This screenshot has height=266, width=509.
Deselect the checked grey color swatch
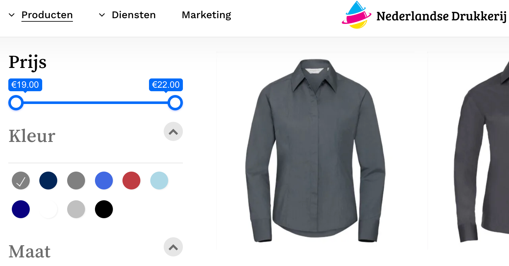pos(21,181)
